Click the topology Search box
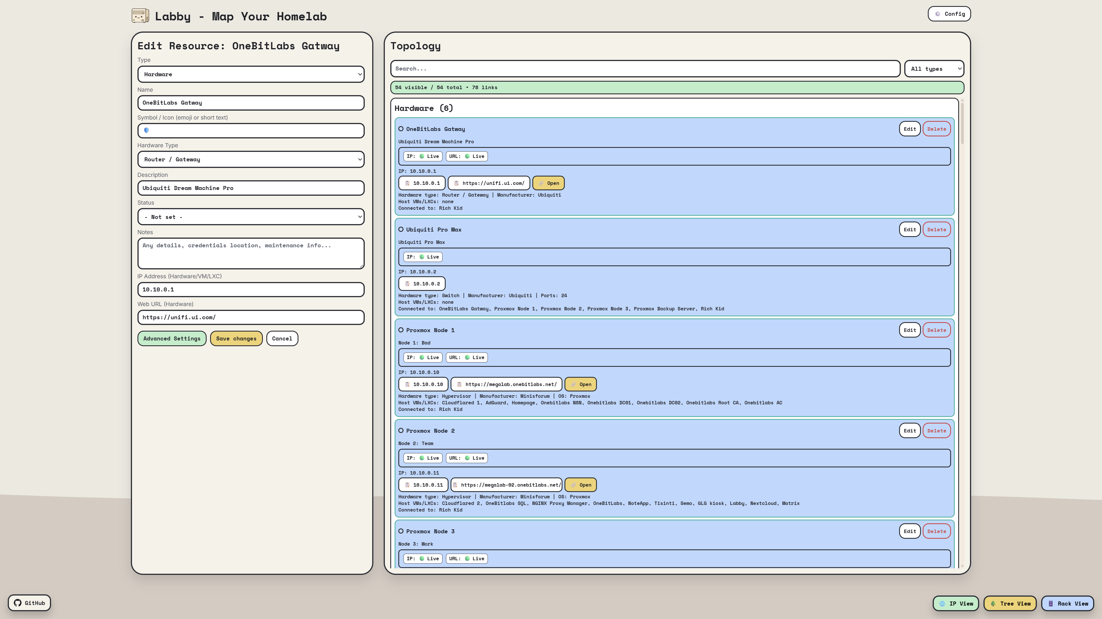1102x619 pixels. click(x=645, y=68)
